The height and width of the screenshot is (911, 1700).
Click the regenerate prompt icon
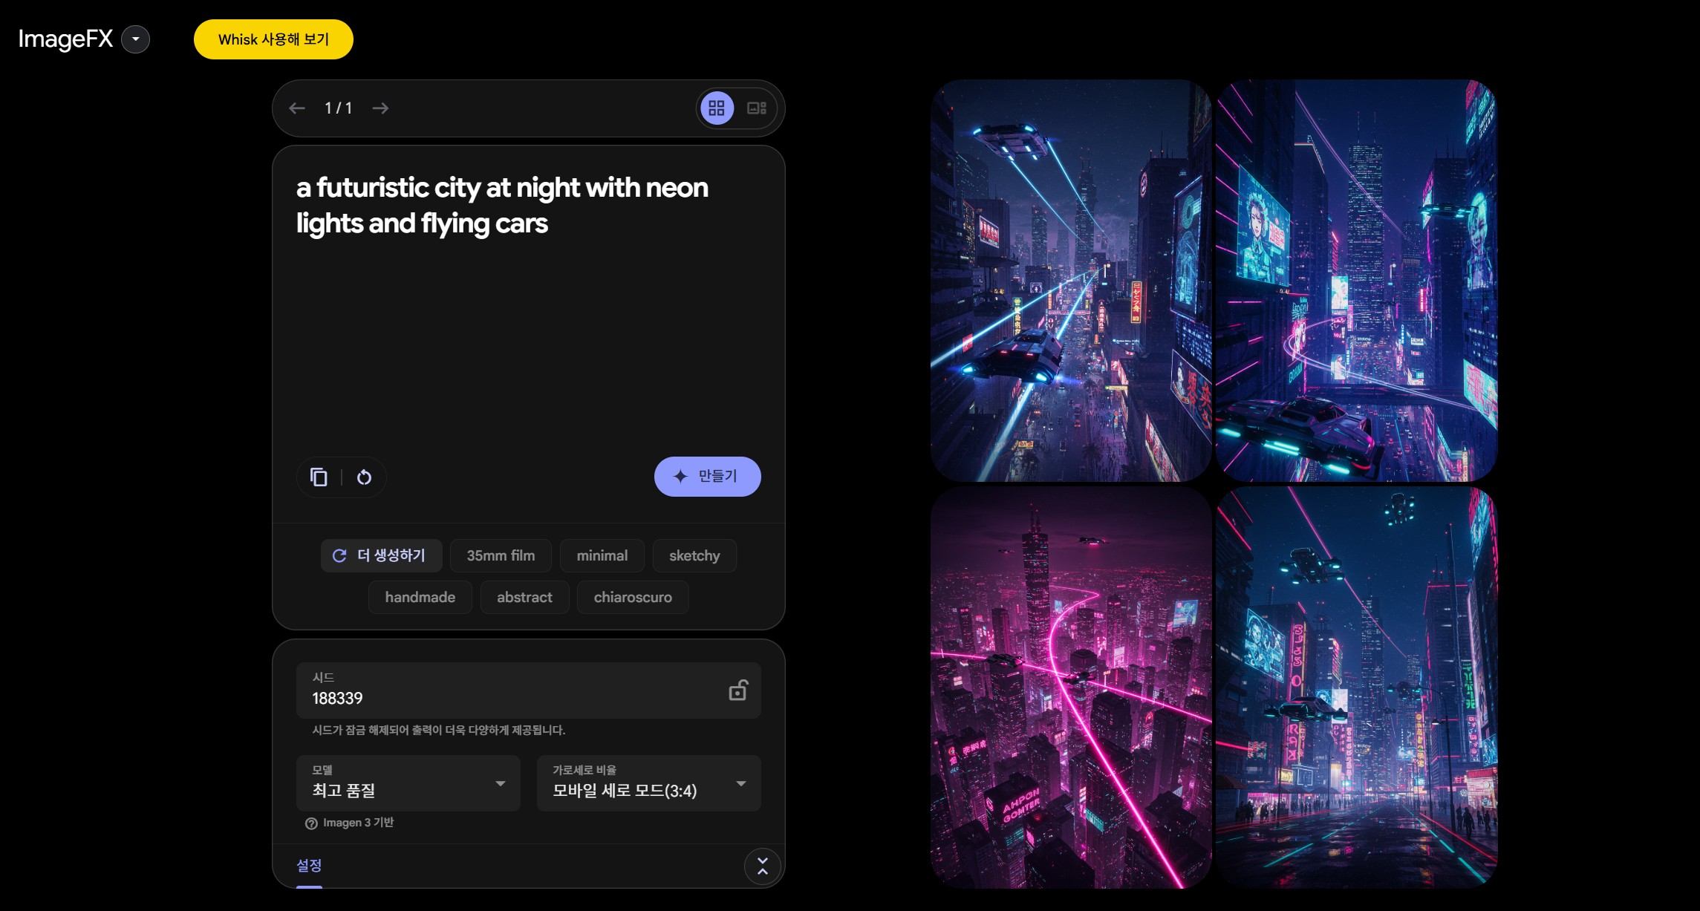point(364,477)
